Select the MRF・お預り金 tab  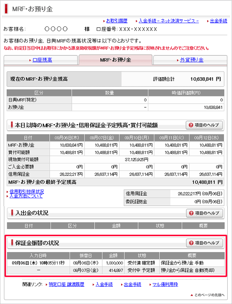click(x=116, y=60)
